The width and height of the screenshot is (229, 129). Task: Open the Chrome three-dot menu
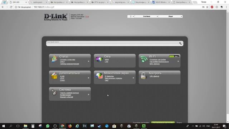[x=226, y=7]
